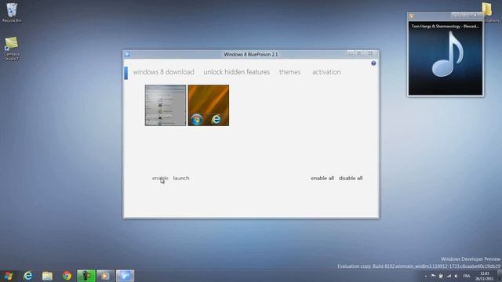
Task: Click the blue back bar left of tabs
Action: pyautogui.click(x=125, y=73)
